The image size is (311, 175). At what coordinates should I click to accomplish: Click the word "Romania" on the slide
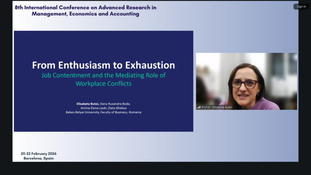[135, 112]
